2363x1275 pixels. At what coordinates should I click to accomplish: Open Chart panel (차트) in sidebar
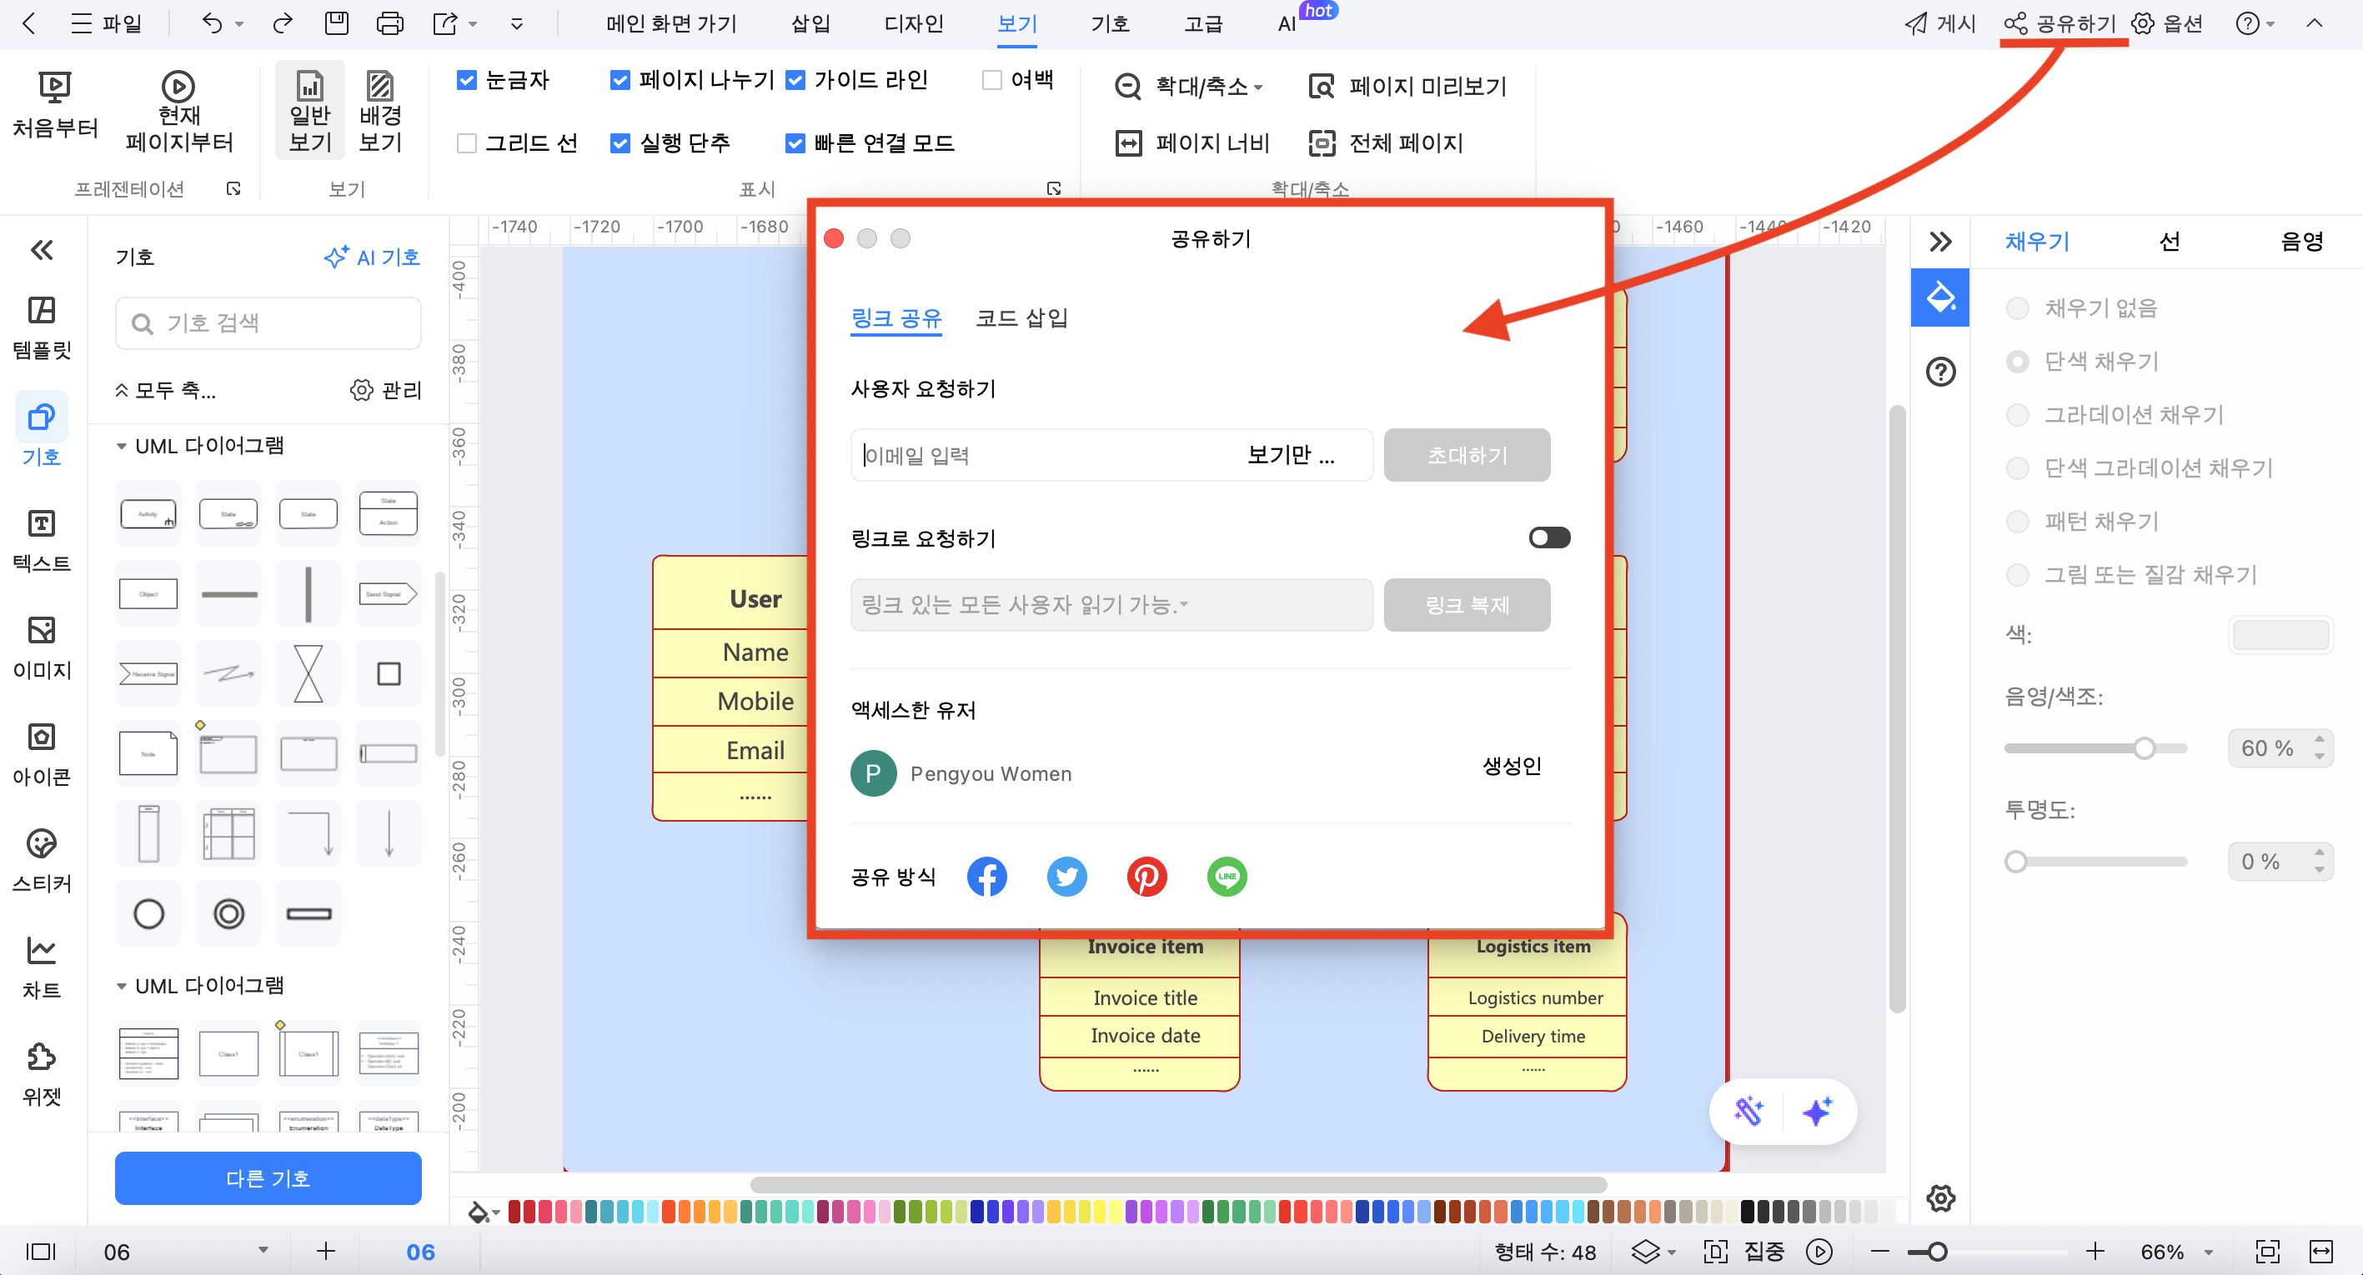tap(42, 968)
